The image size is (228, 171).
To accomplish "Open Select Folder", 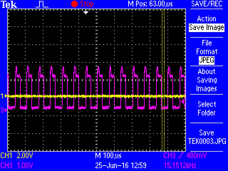I will coord(207,108).
